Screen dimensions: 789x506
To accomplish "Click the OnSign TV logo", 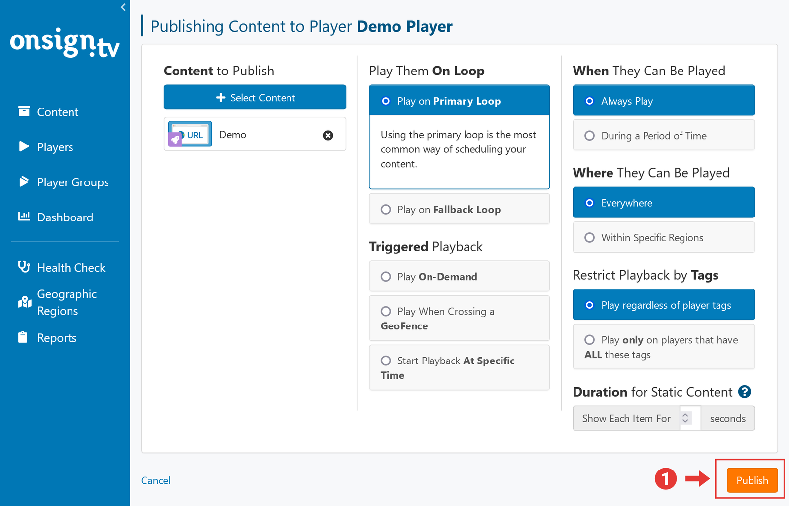I will [x=65, y=43].
